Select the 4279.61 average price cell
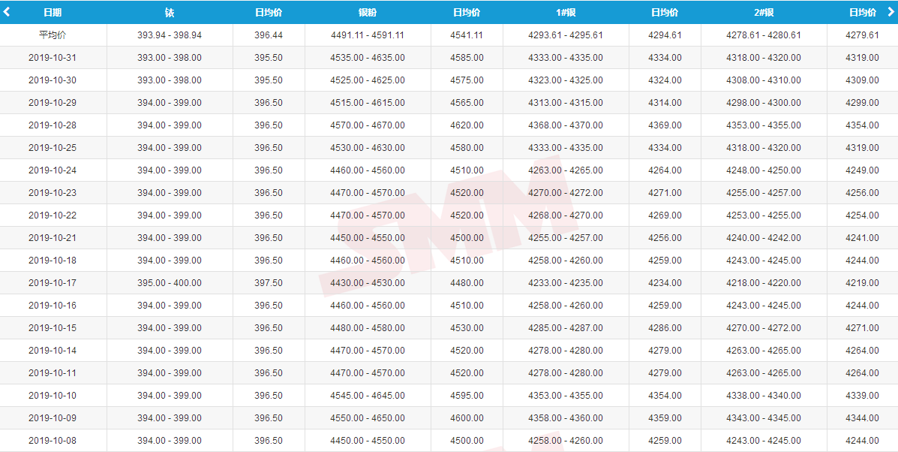This screenshot has height=452, width=898. [x=863, y=35]
